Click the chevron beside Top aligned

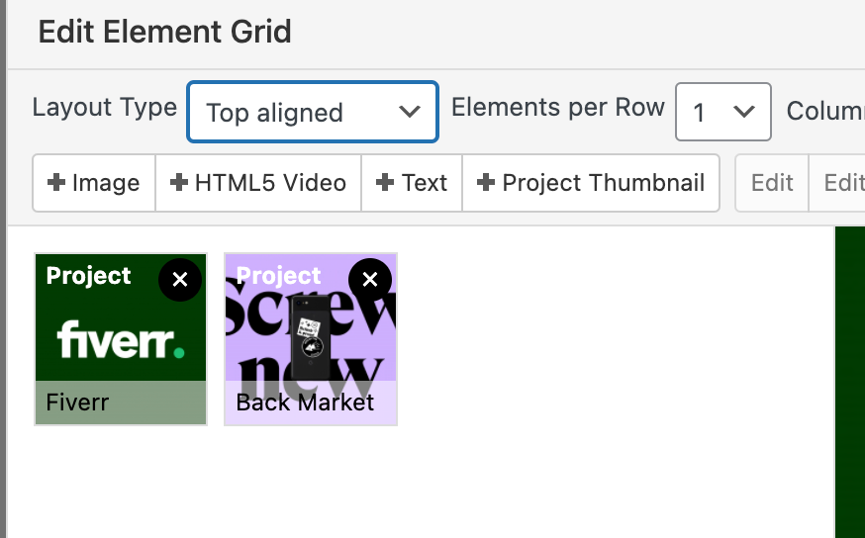pyautogui.click(x=410, y=112)
